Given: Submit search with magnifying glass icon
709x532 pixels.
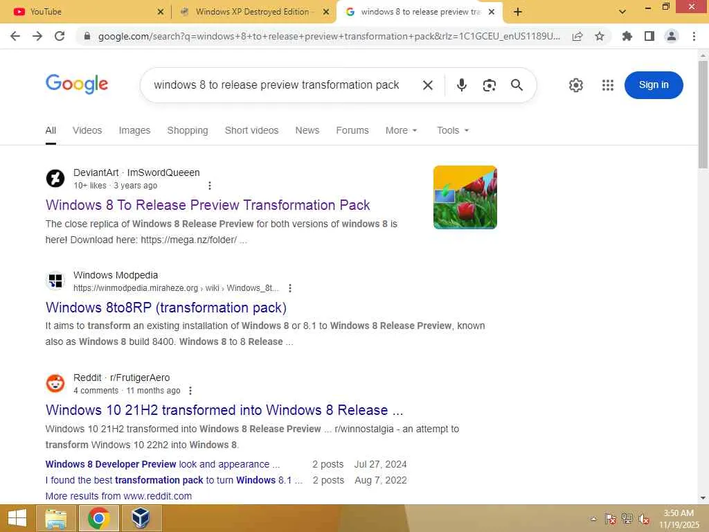Looking at the screenshot, I should pyautogui.click(x=517, y=85).
